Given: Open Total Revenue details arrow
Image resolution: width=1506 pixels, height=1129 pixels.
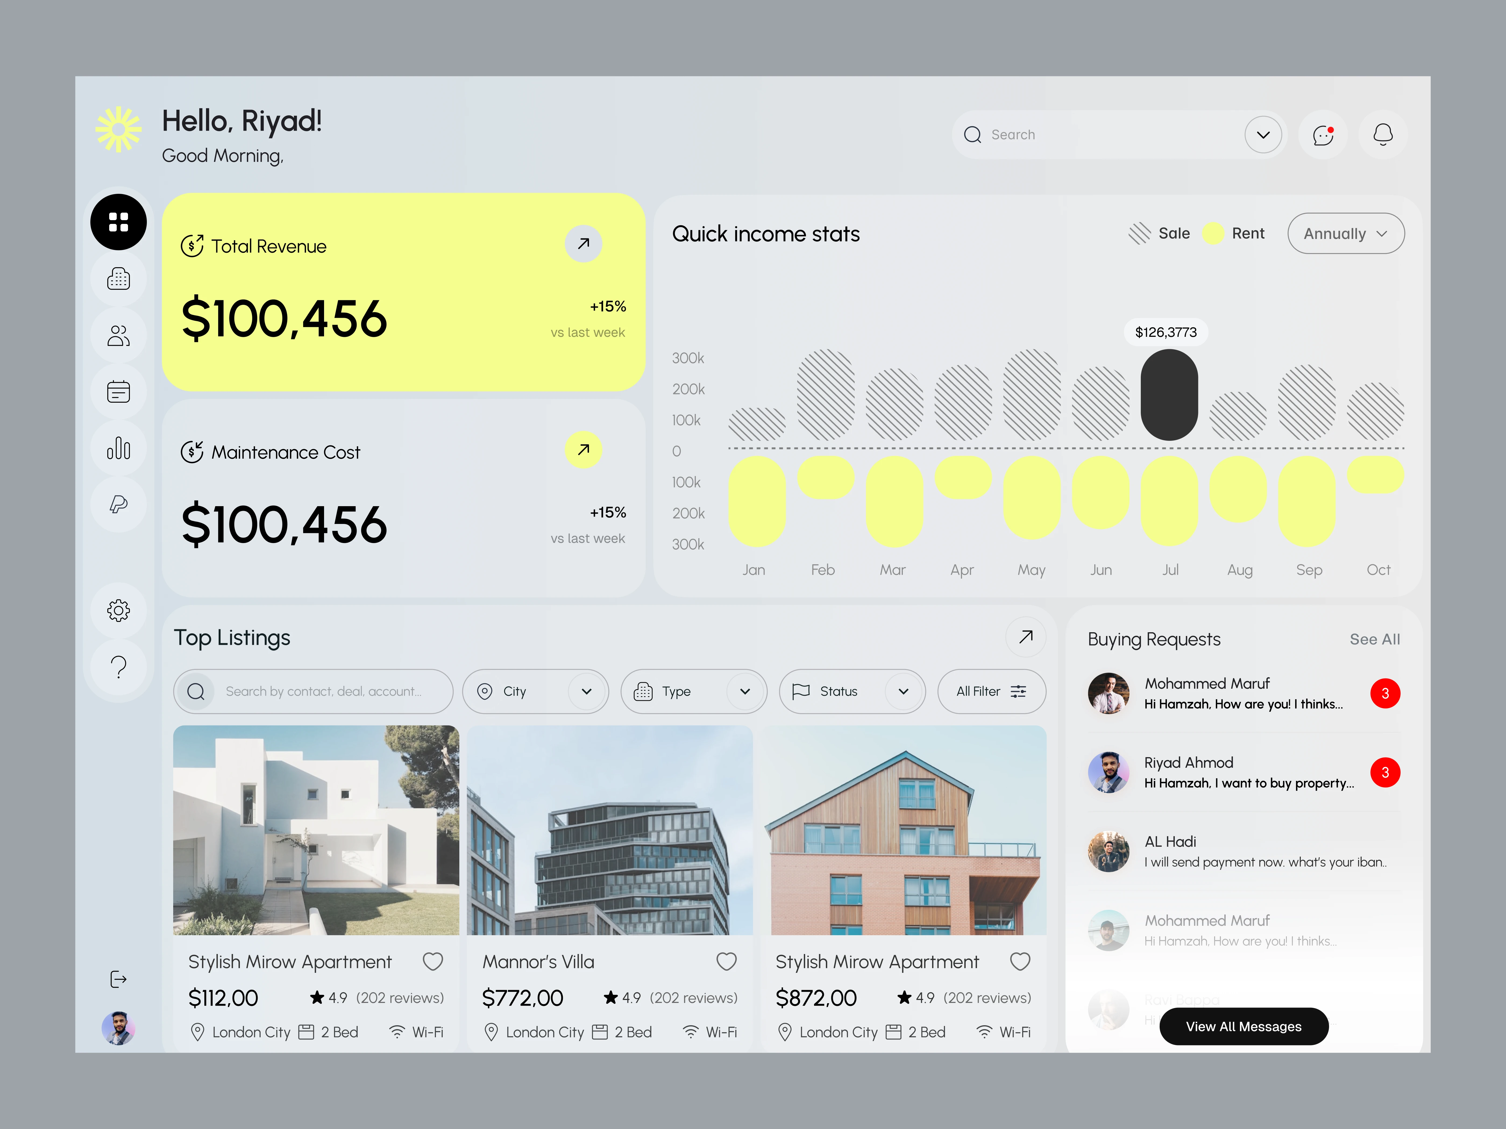Looking at the screenshot, I should [x=584, y=244].
